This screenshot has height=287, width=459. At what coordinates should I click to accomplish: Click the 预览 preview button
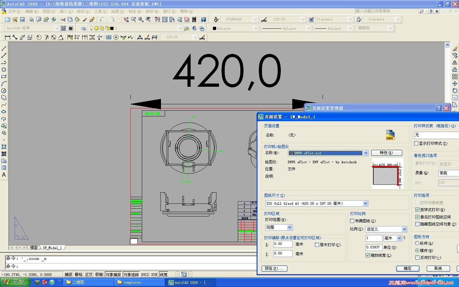[274, 269]
